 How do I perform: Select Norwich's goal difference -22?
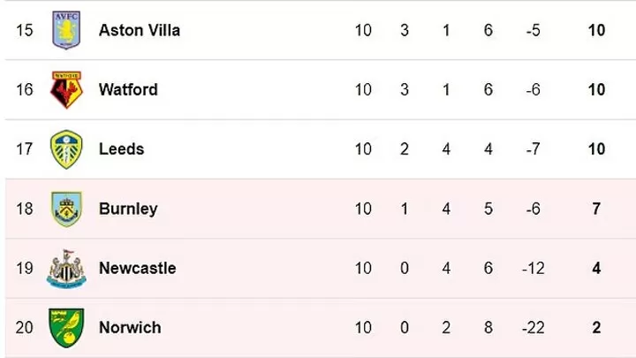(533, 328)
